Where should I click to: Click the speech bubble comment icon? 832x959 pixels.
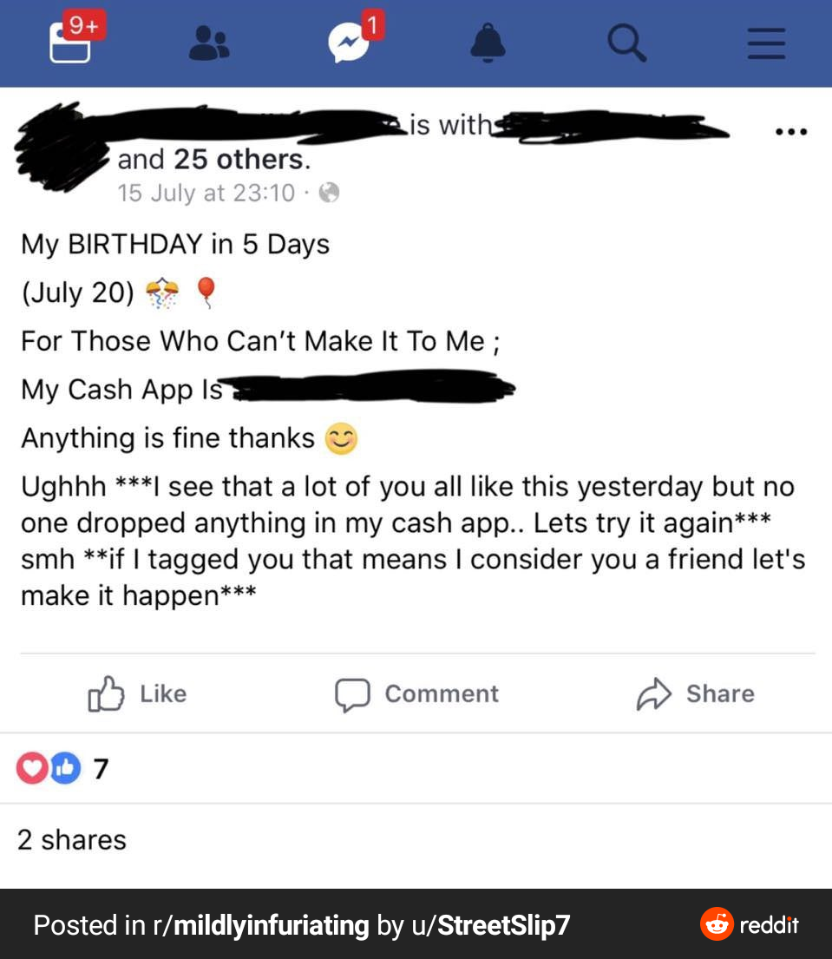click(x=352, y=695)
